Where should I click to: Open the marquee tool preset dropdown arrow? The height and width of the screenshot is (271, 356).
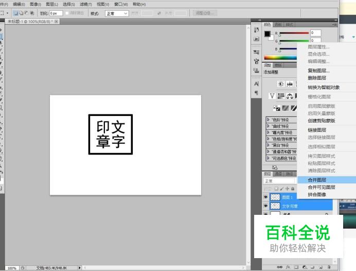8,13
